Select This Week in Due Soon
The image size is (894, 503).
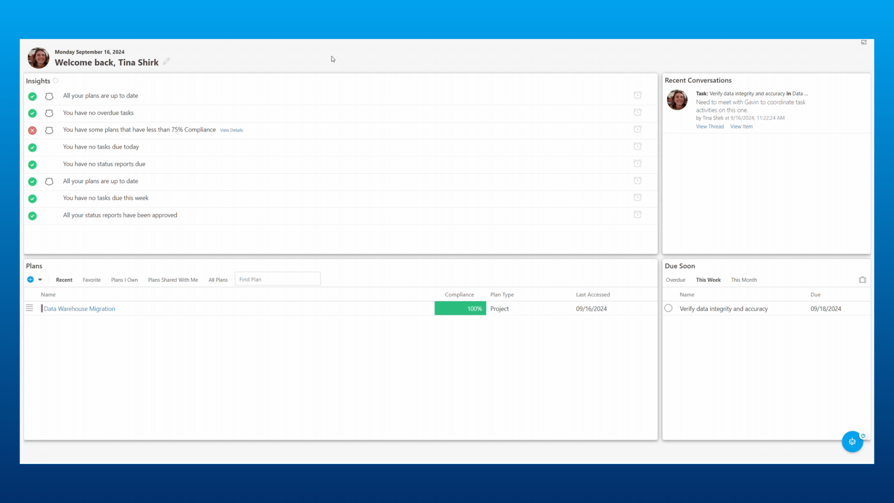pos(708,280)
